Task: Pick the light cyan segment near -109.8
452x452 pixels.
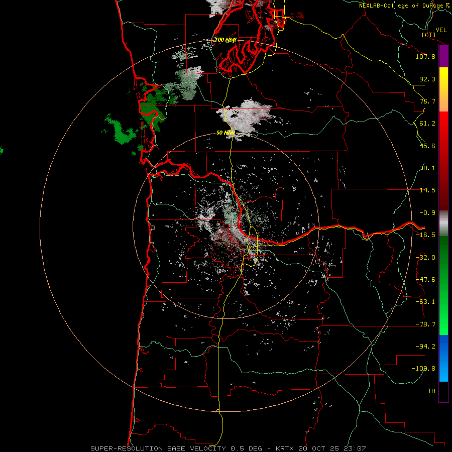Action: [x=443, y=371]
